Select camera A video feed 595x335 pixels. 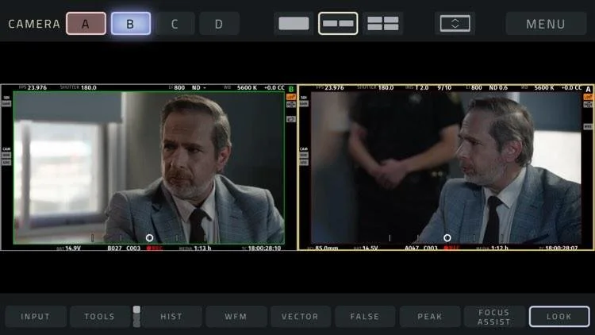click(446, 167)
